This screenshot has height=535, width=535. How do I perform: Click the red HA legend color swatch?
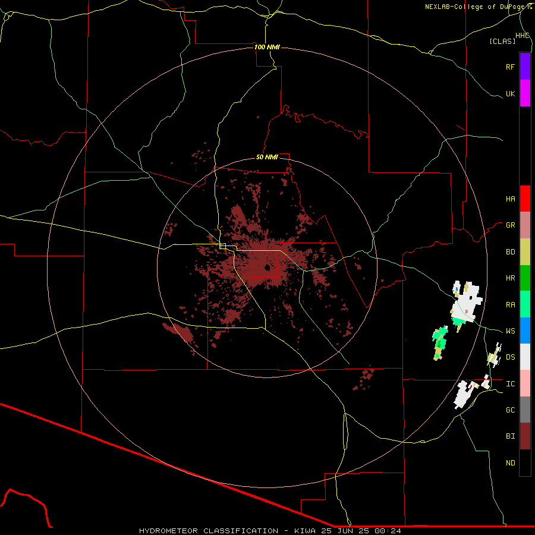coord(525,199)
